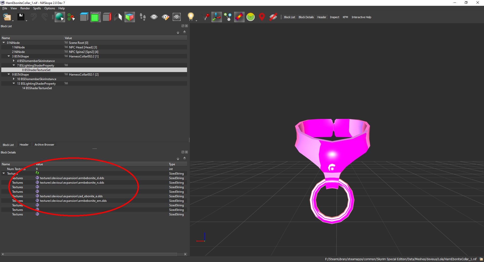The image size is (484, 262).
Task: Select the 14 BSShaderTextureSet block
Action: click(37, 88)
